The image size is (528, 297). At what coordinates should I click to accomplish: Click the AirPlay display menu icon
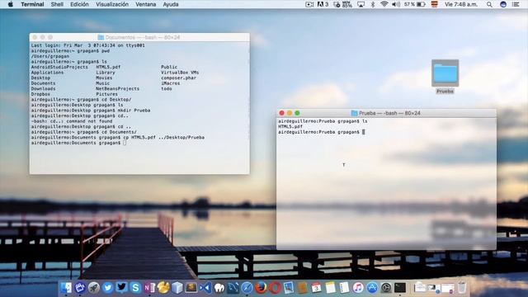[361, 4]
